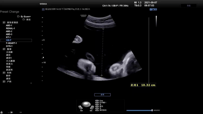Click the Ez Exam+ icon
This screenshot has height=114, width=203.
pyautogui.click(x=18, y=16)
